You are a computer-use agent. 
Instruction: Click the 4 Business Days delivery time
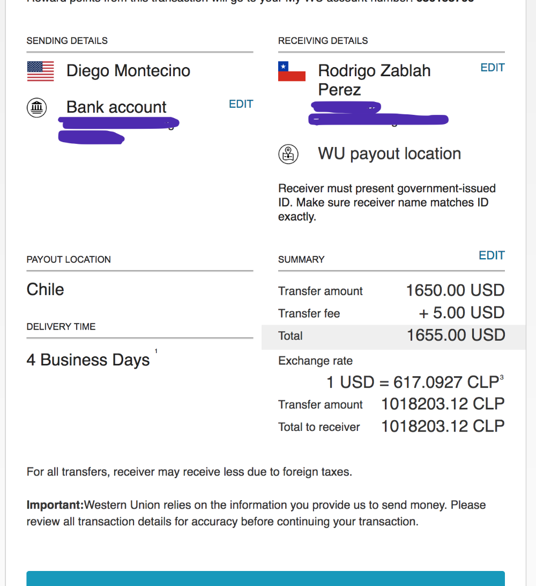point(88,360)
